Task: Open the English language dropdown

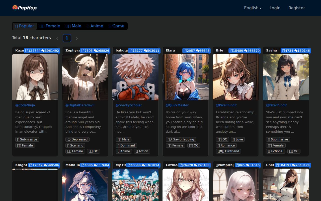Action: click(x=253, y=8)
